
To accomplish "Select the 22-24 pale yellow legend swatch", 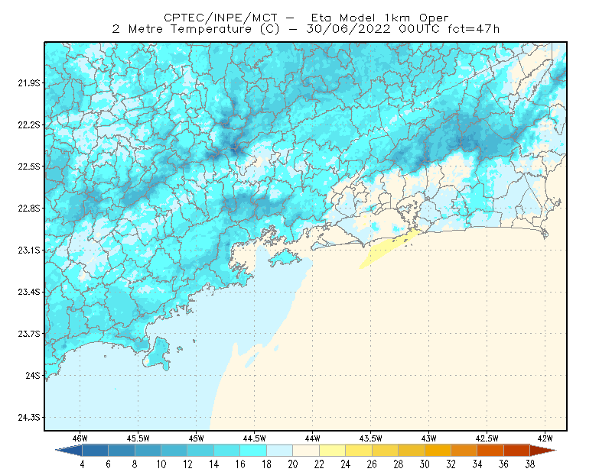I will tap(332, 451).
